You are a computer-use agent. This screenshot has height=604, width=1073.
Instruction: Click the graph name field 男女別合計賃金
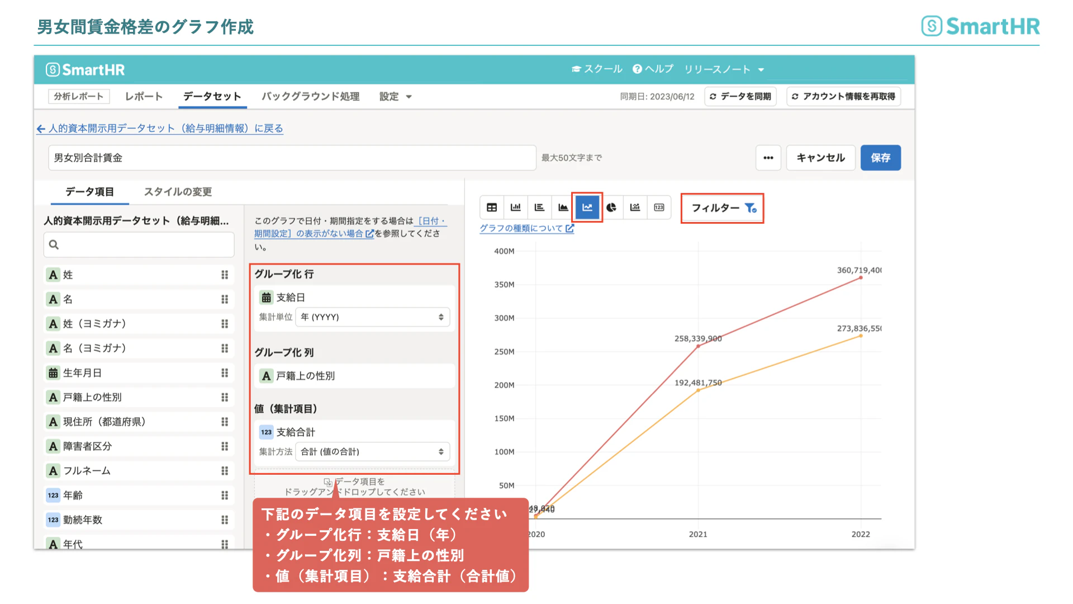[292, 158]
